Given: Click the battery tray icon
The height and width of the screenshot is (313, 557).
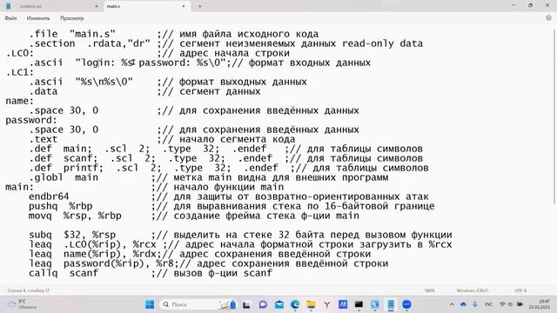Looking at the screenshot, I should point(520,304).
